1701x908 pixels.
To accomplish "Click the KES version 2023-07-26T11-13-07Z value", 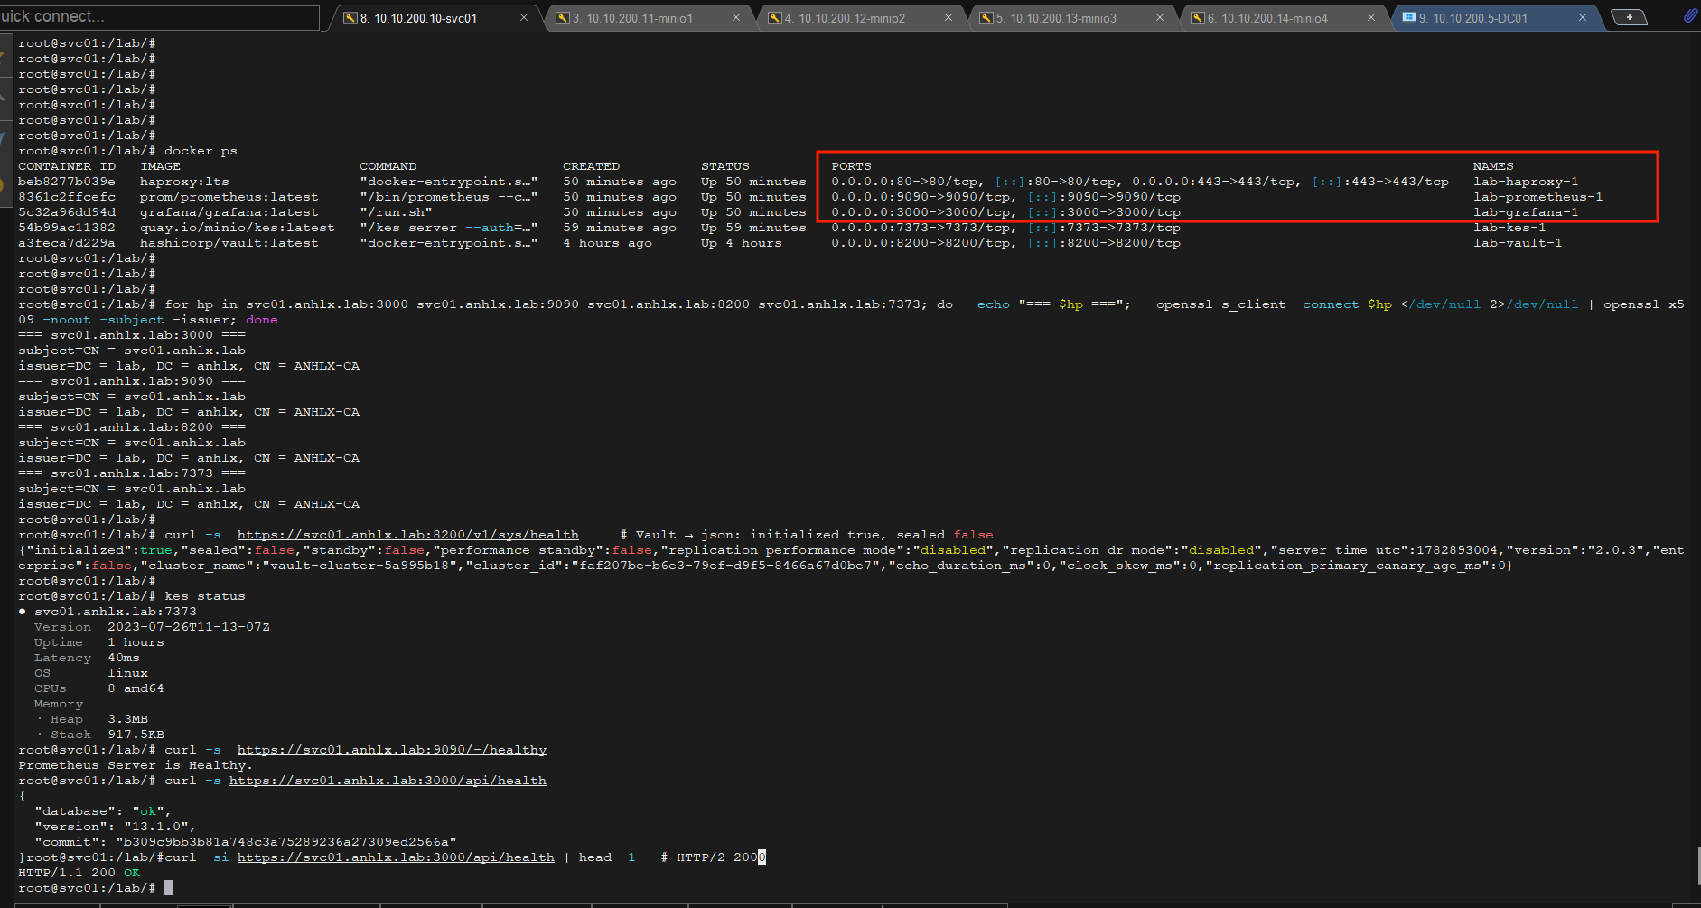I will [x=189, y=627].
